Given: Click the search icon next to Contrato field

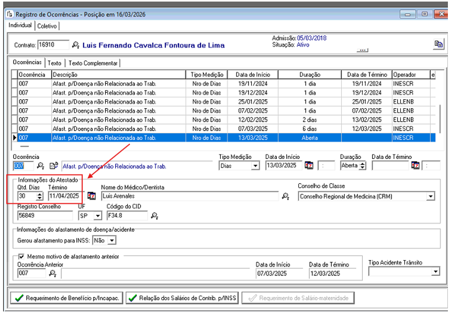Looking at the screenshot, I should pyautogui.click(x=76, y=45).
